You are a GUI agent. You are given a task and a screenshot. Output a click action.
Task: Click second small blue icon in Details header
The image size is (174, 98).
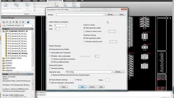click(29, 74)
